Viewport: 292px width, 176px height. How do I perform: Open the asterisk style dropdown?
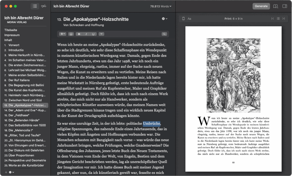click(62, 34)
